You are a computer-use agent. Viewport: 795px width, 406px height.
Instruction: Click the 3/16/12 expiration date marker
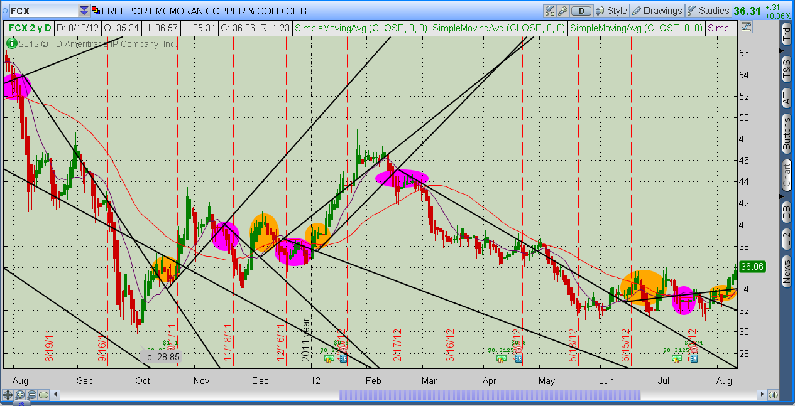[x=450, y=345]
